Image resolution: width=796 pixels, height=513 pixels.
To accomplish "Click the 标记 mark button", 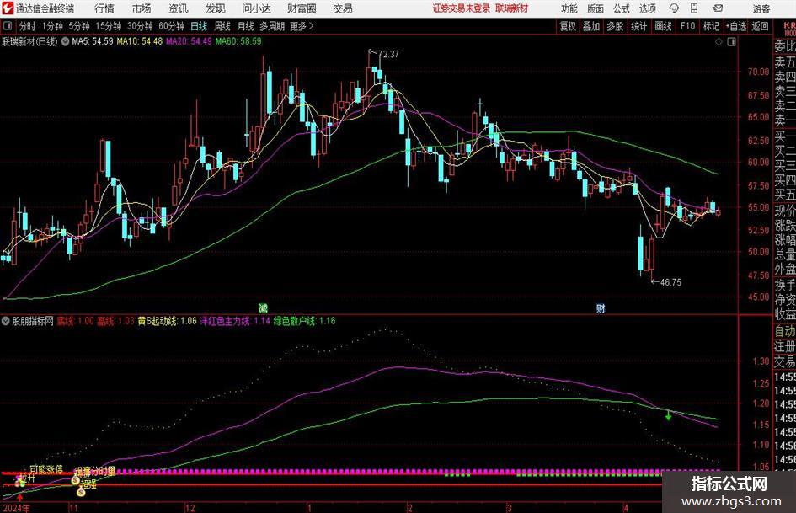I will pos(711,26).
